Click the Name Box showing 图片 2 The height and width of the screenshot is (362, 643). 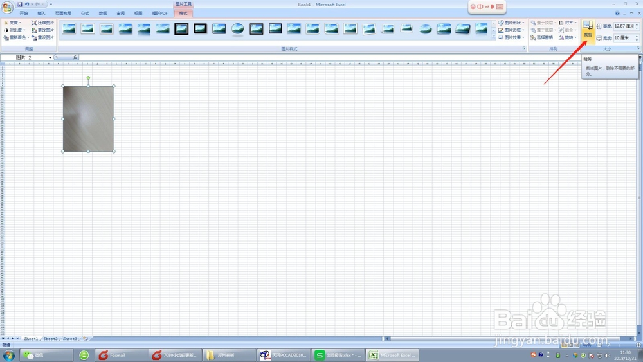point(24,57)
